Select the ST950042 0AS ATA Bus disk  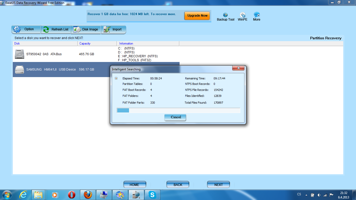[x=96, y=54]
